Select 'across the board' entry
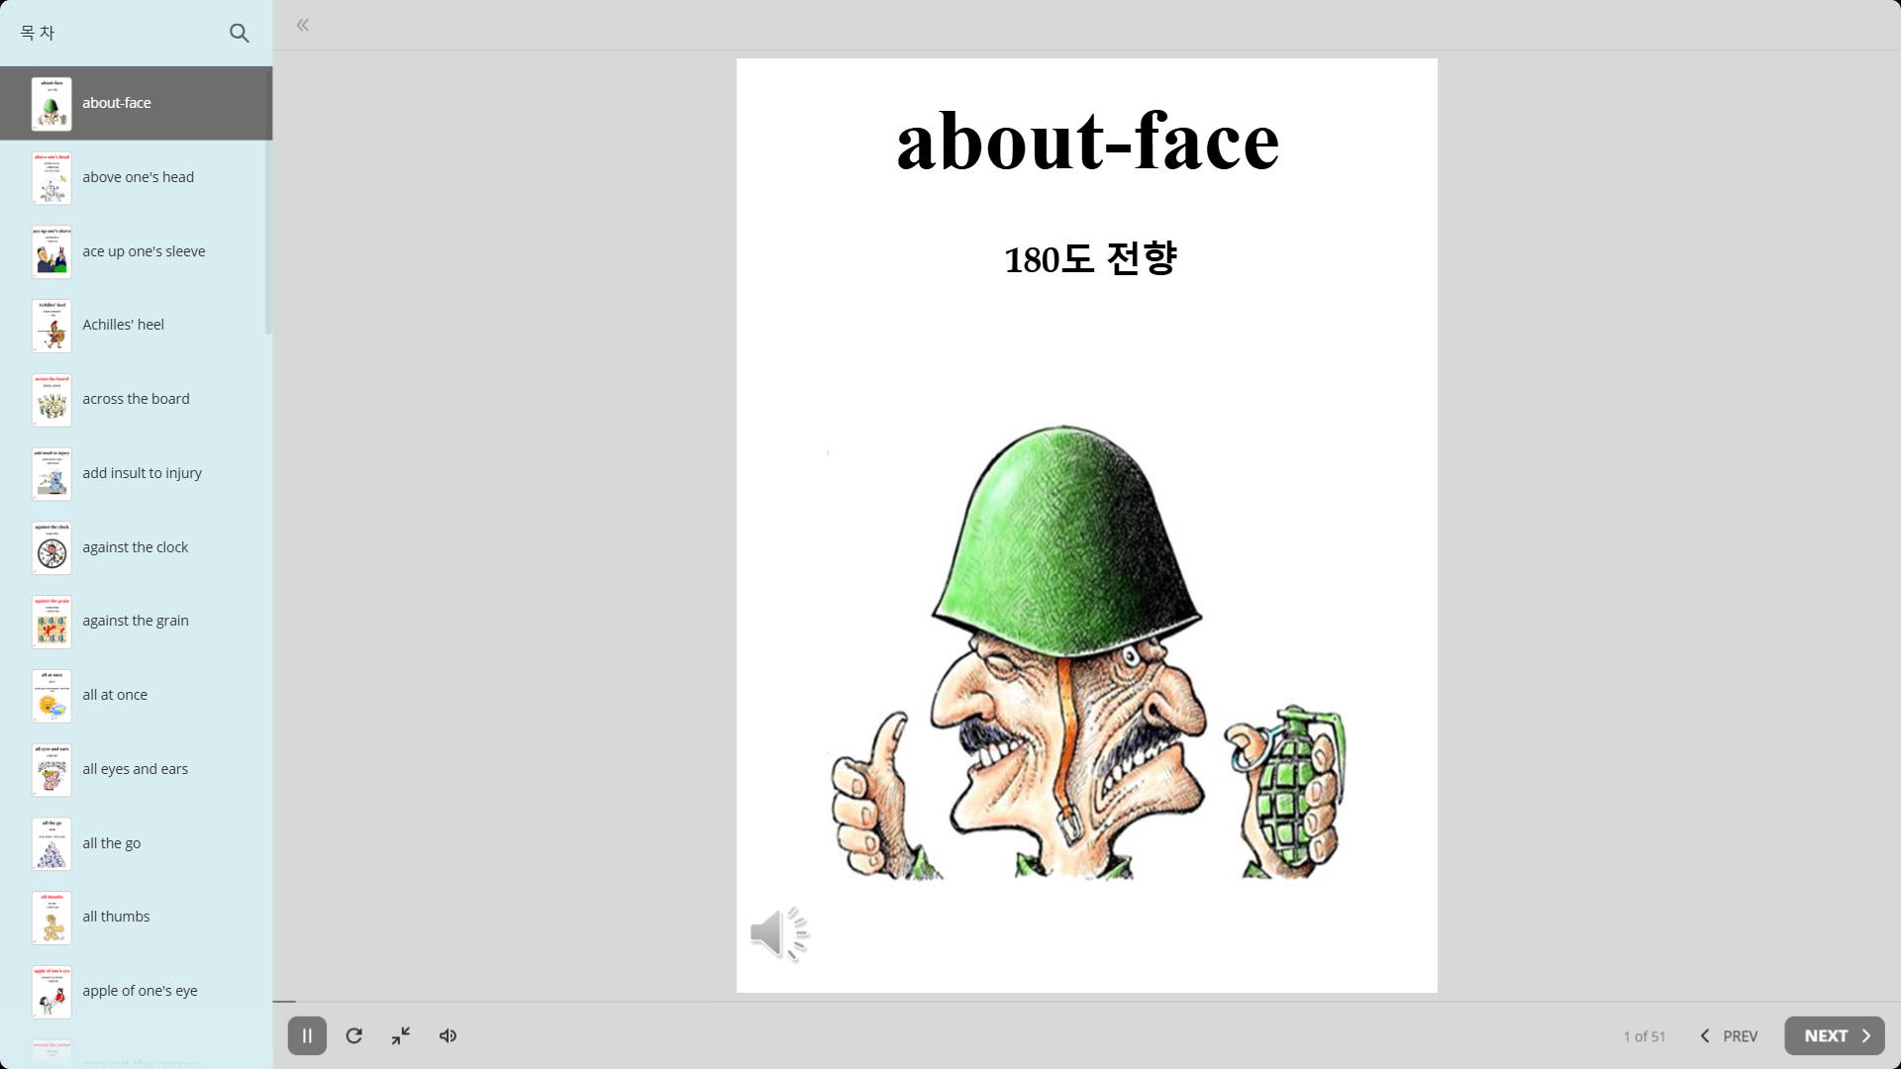The image size is (1901, 1069). coord(136,399)
